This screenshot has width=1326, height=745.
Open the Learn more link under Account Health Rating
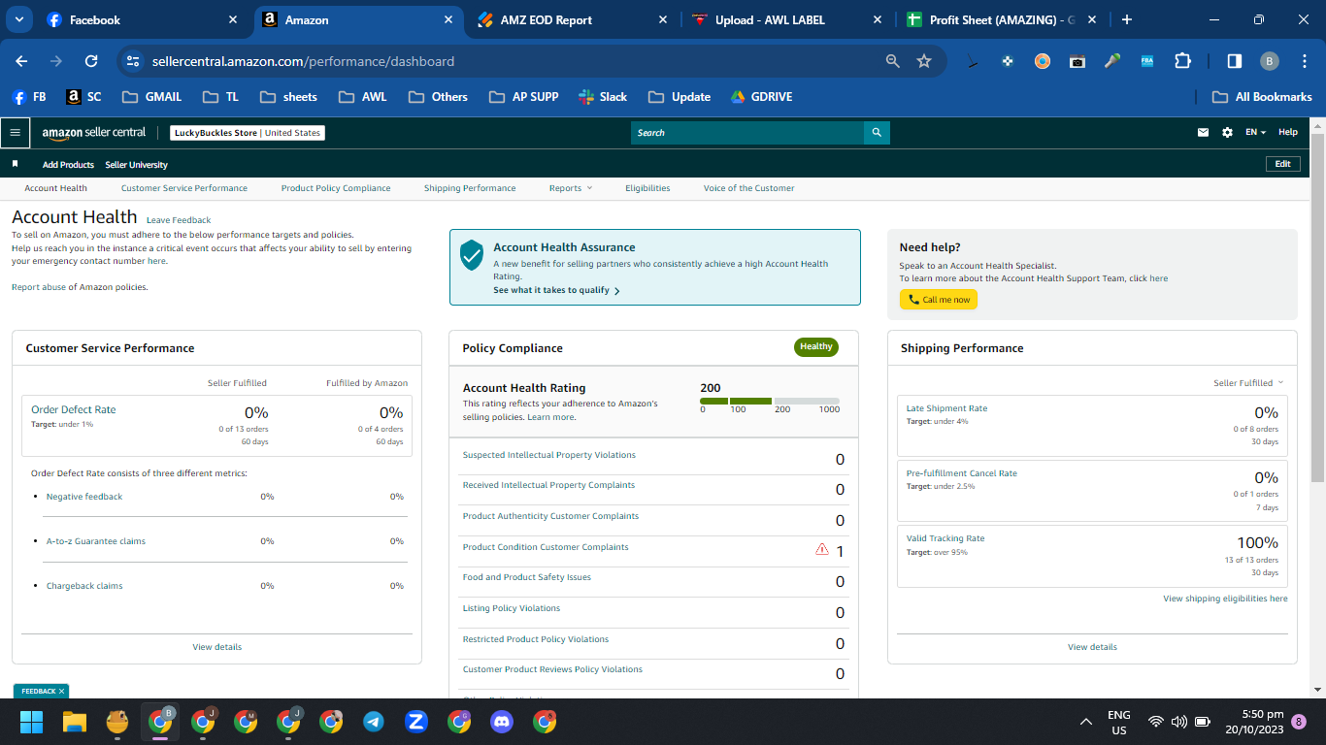[x=550, y=417]
